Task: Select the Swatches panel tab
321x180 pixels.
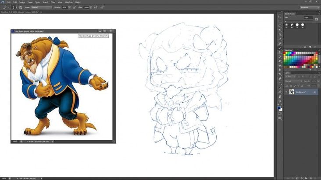Action: pos(288,50)
